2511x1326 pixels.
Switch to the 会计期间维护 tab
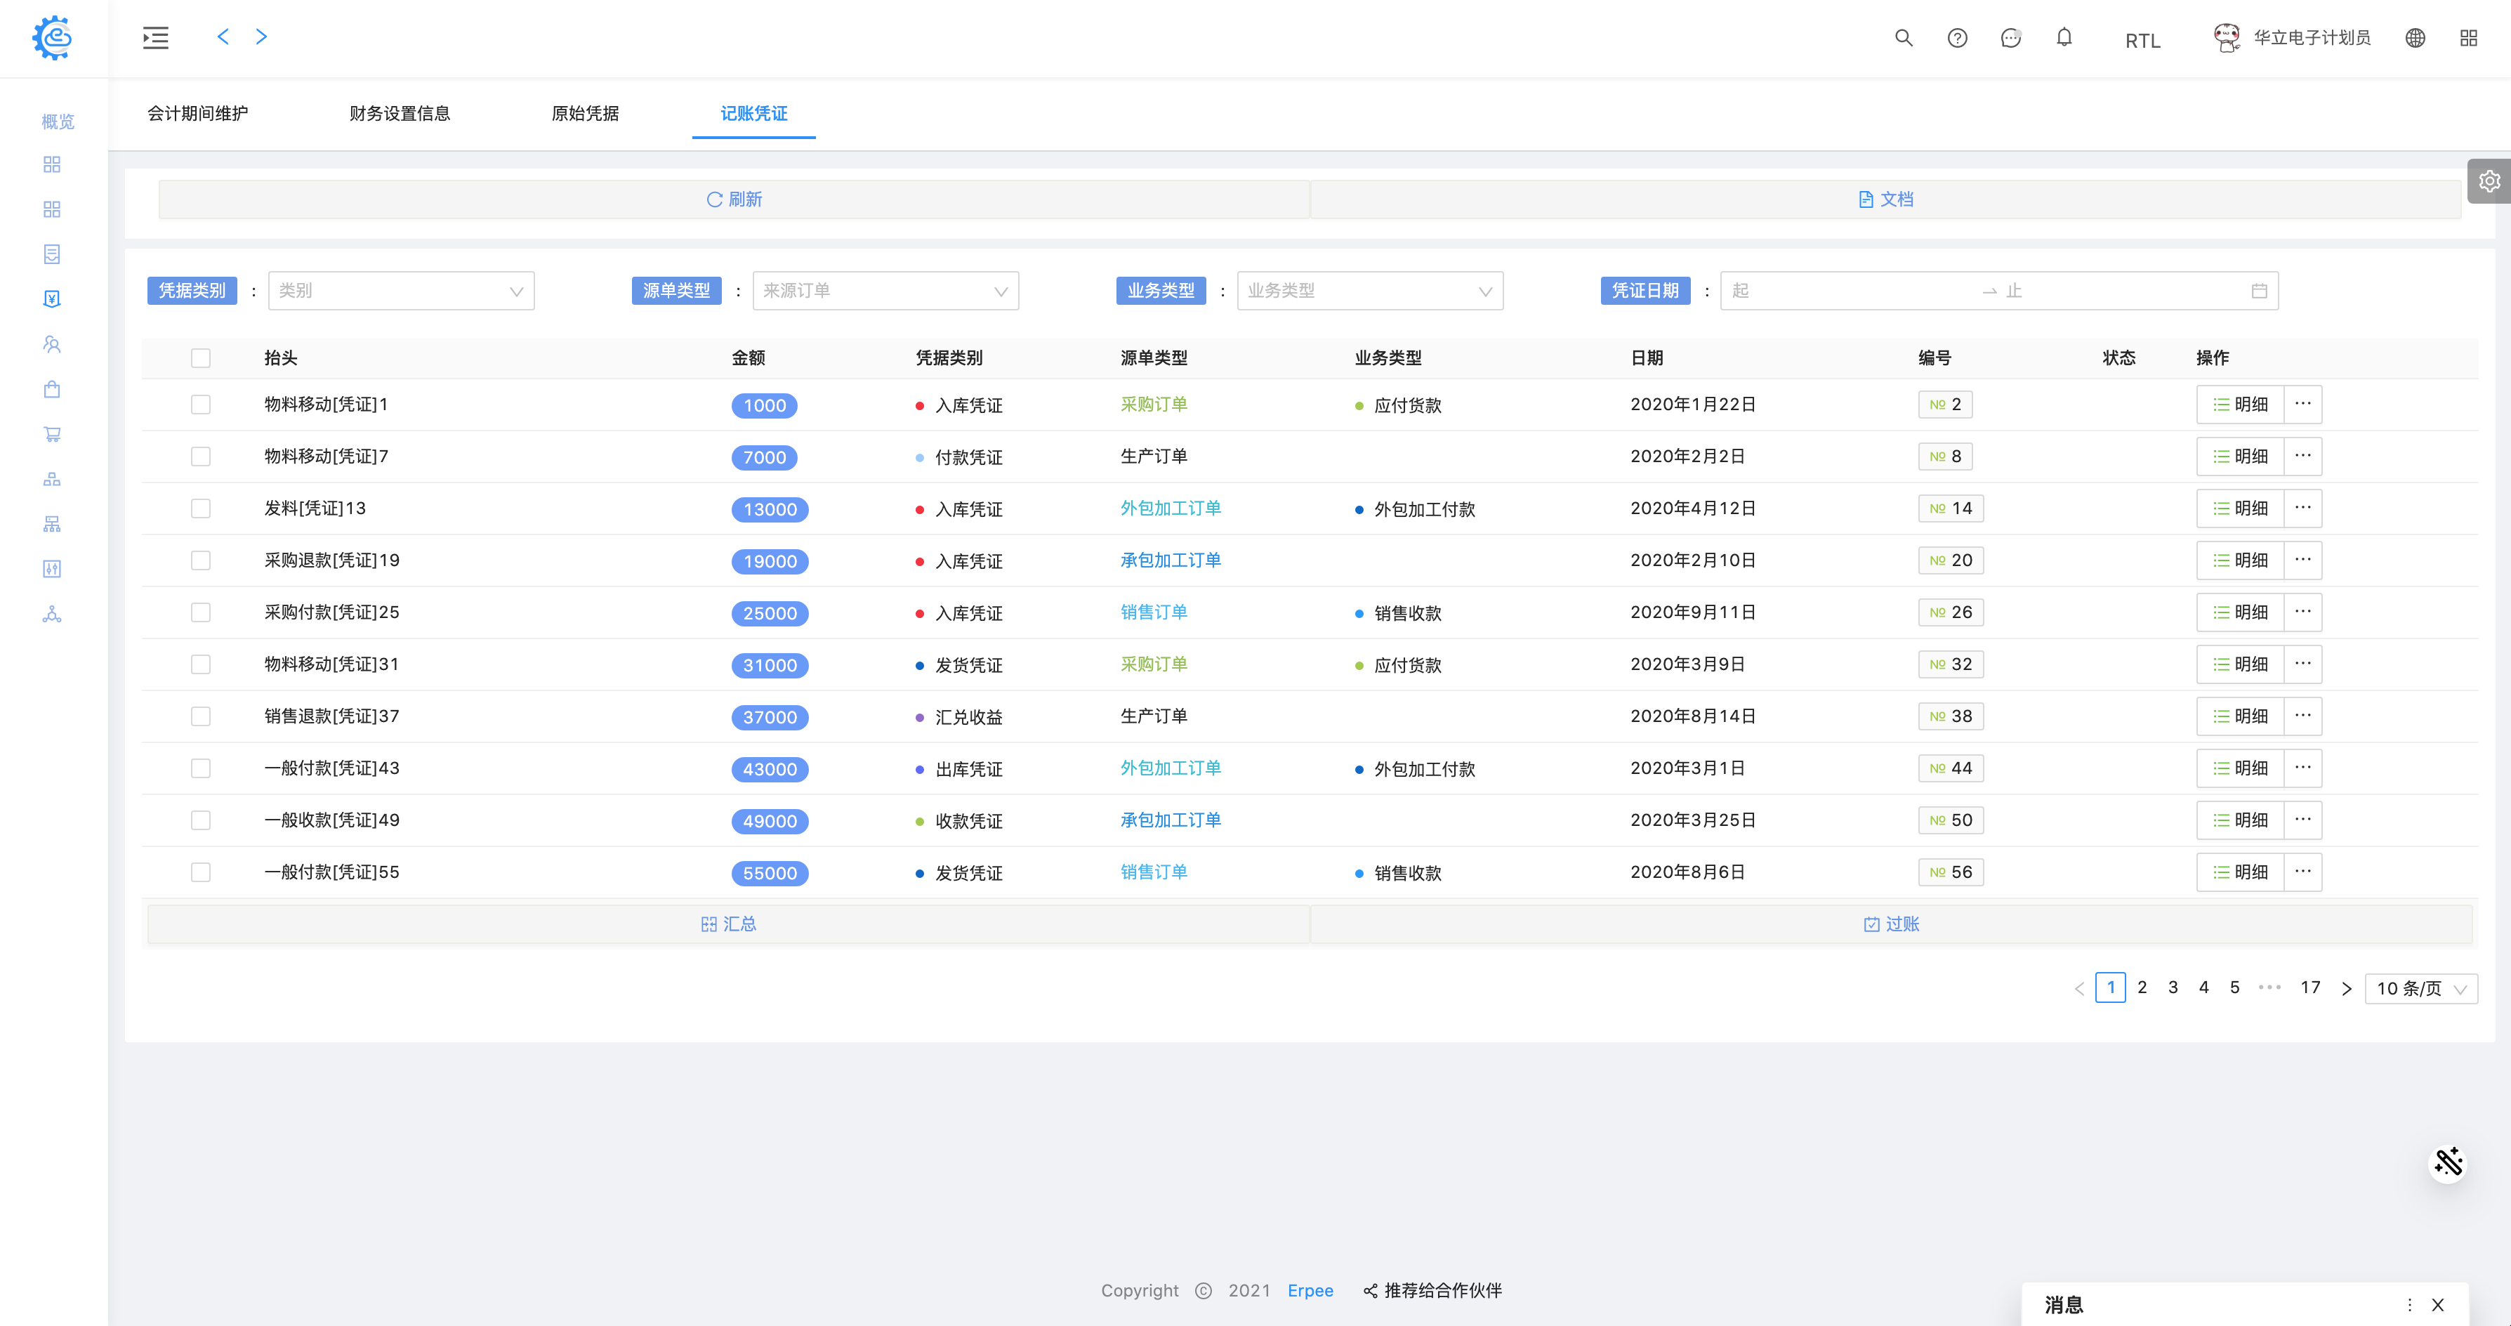tap(198, 114)
